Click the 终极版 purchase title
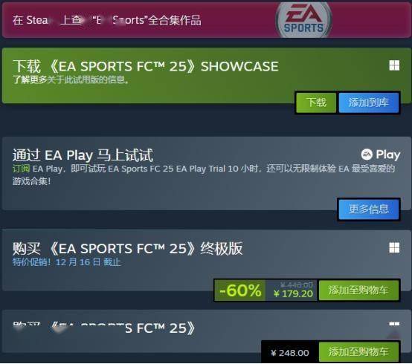Viewport: 412px width, 364px height. point(127,248)
